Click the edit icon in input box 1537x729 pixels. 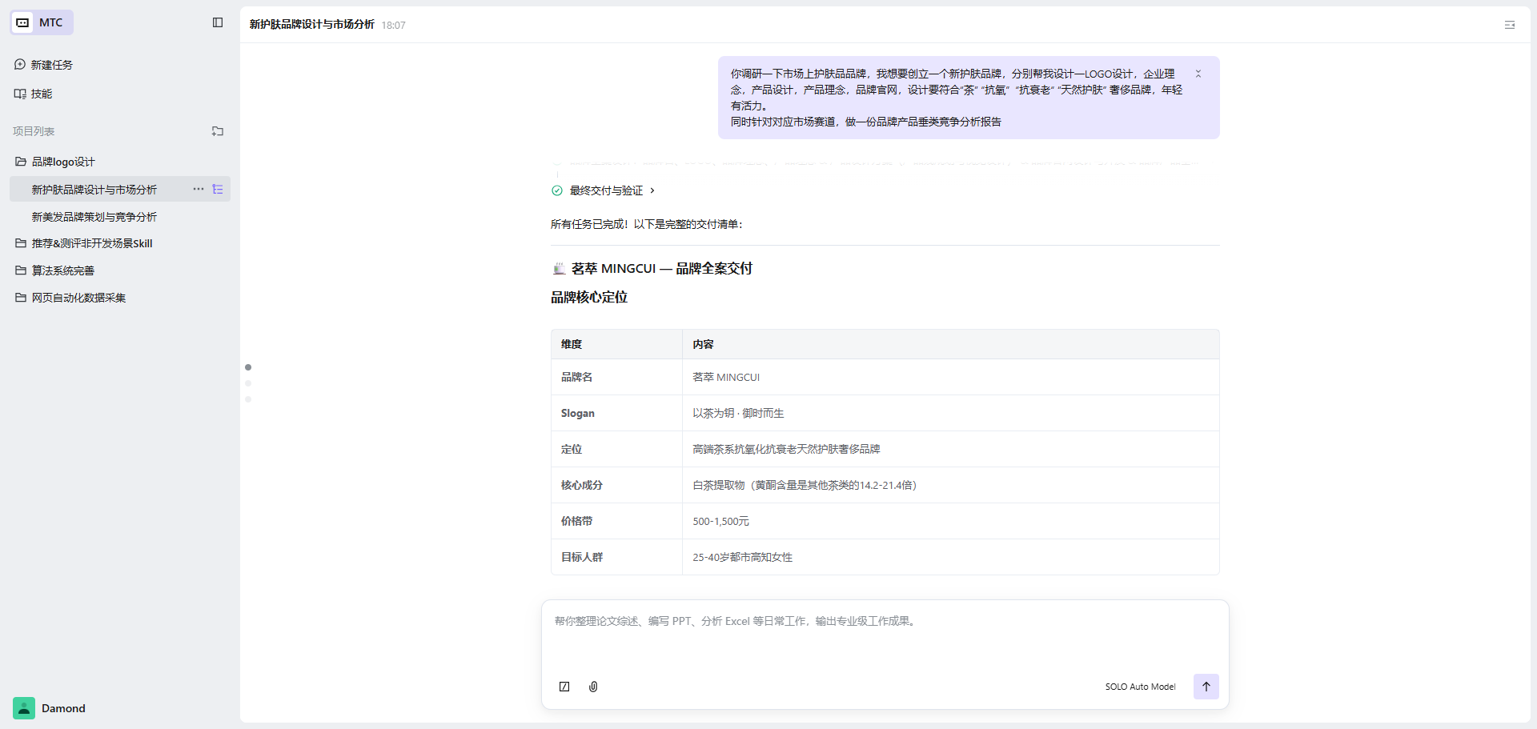(x=564, y=687)
